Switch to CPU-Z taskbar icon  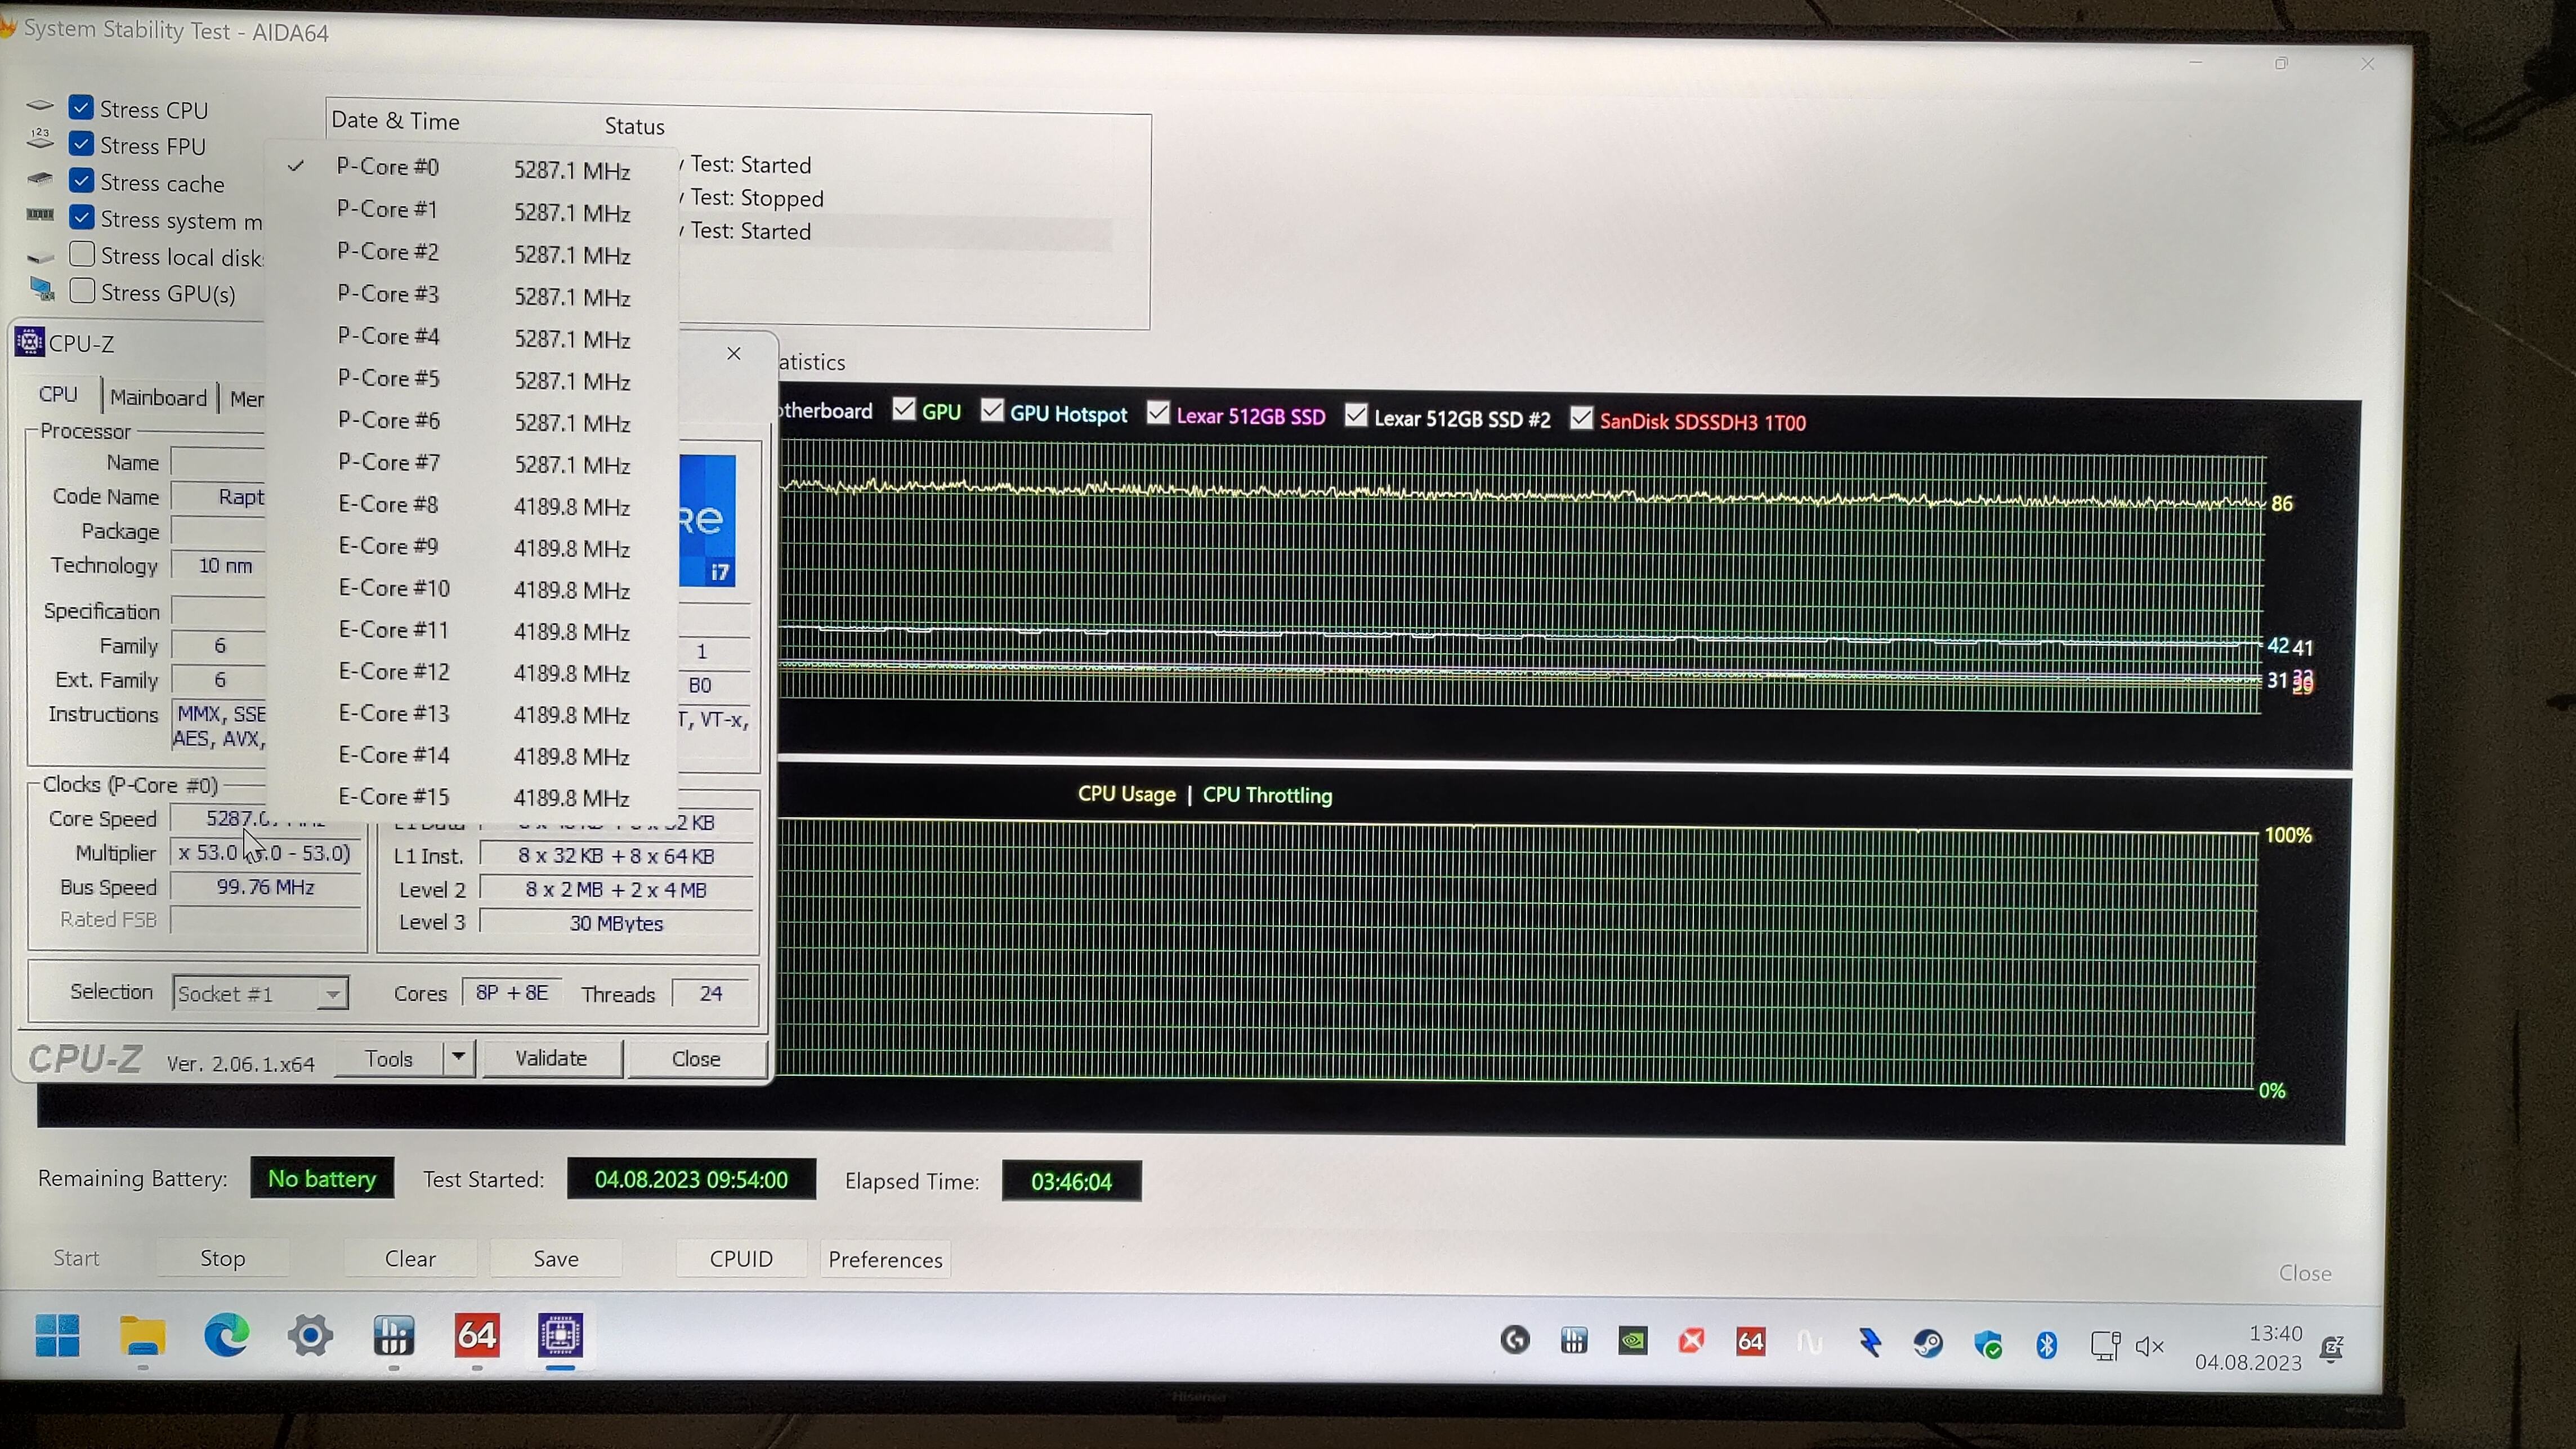560,1336
